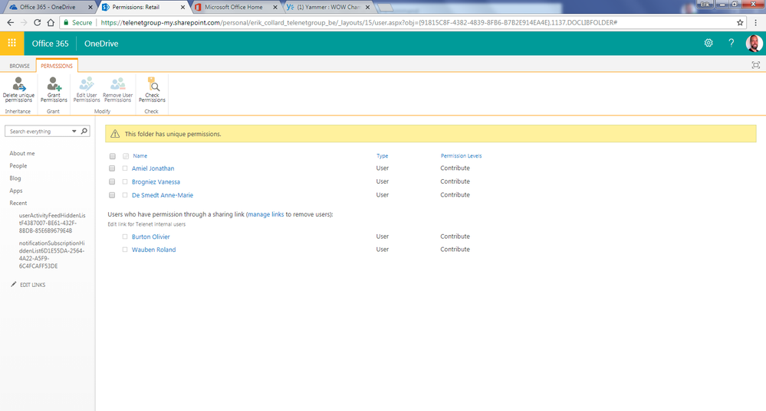The width and height of the screenshot is (766, 411).
Task: Check the inner checkbox beside Brogniez Vanessa
Action: 125,181
